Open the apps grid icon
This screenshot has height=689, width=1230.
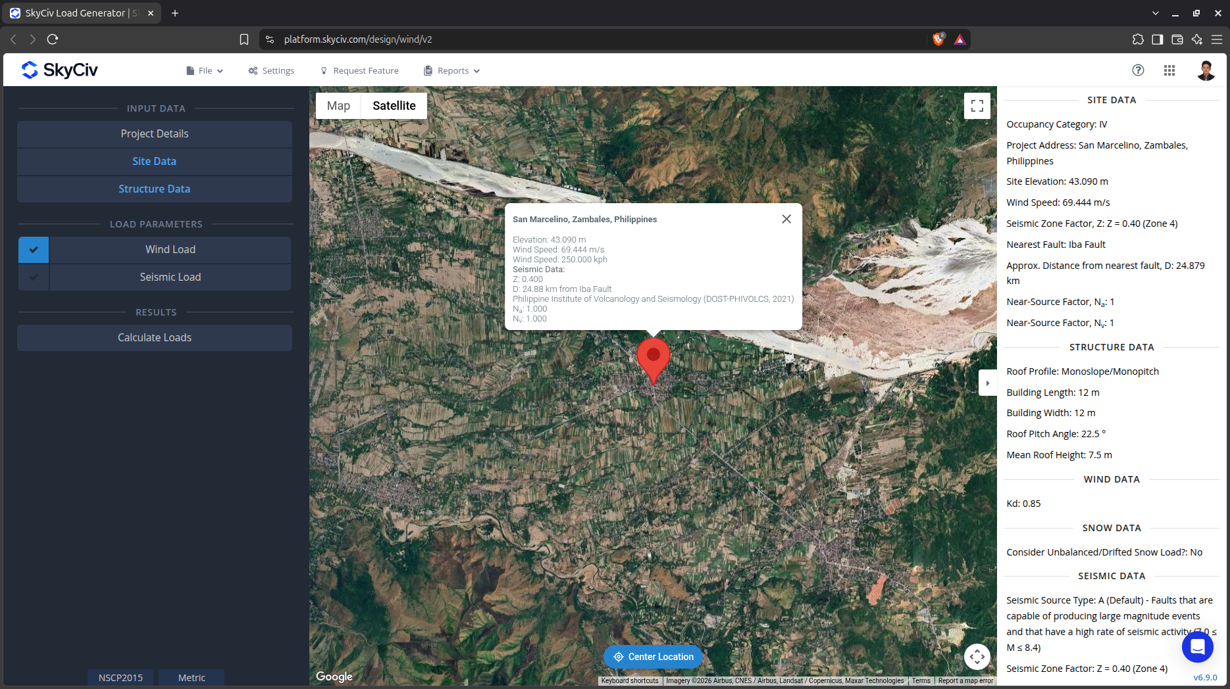(1169, 70)
